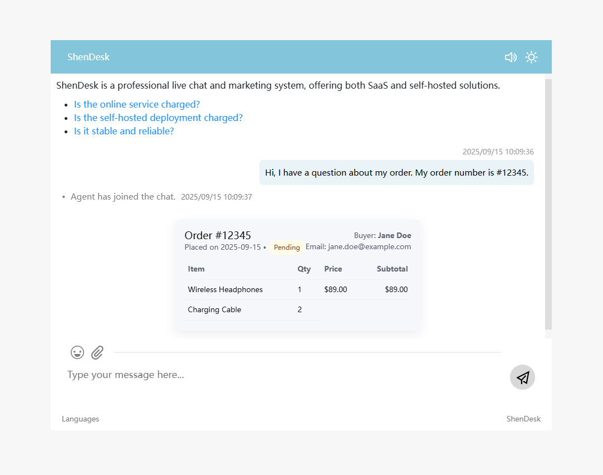Click the buyer email jane.doe@example.com
The height and width of the screenshot is (475, 603).
tap(369, 246)
